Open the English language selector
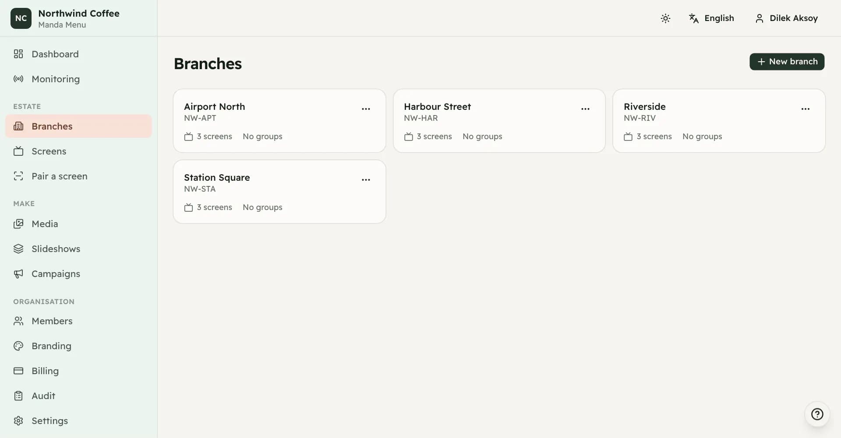This screenshot has height=438, width=841. click(711, 18)
